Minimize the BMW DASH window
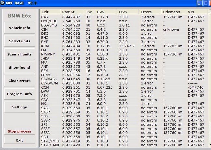 coord(199,3)
